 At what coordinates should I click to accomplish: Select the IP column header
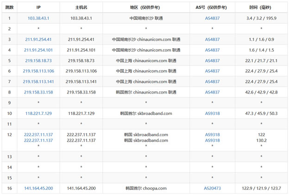click(38, 8)
